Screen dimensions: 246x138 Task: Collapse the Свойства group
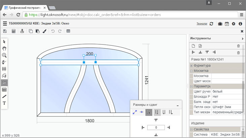click(191, 130)
